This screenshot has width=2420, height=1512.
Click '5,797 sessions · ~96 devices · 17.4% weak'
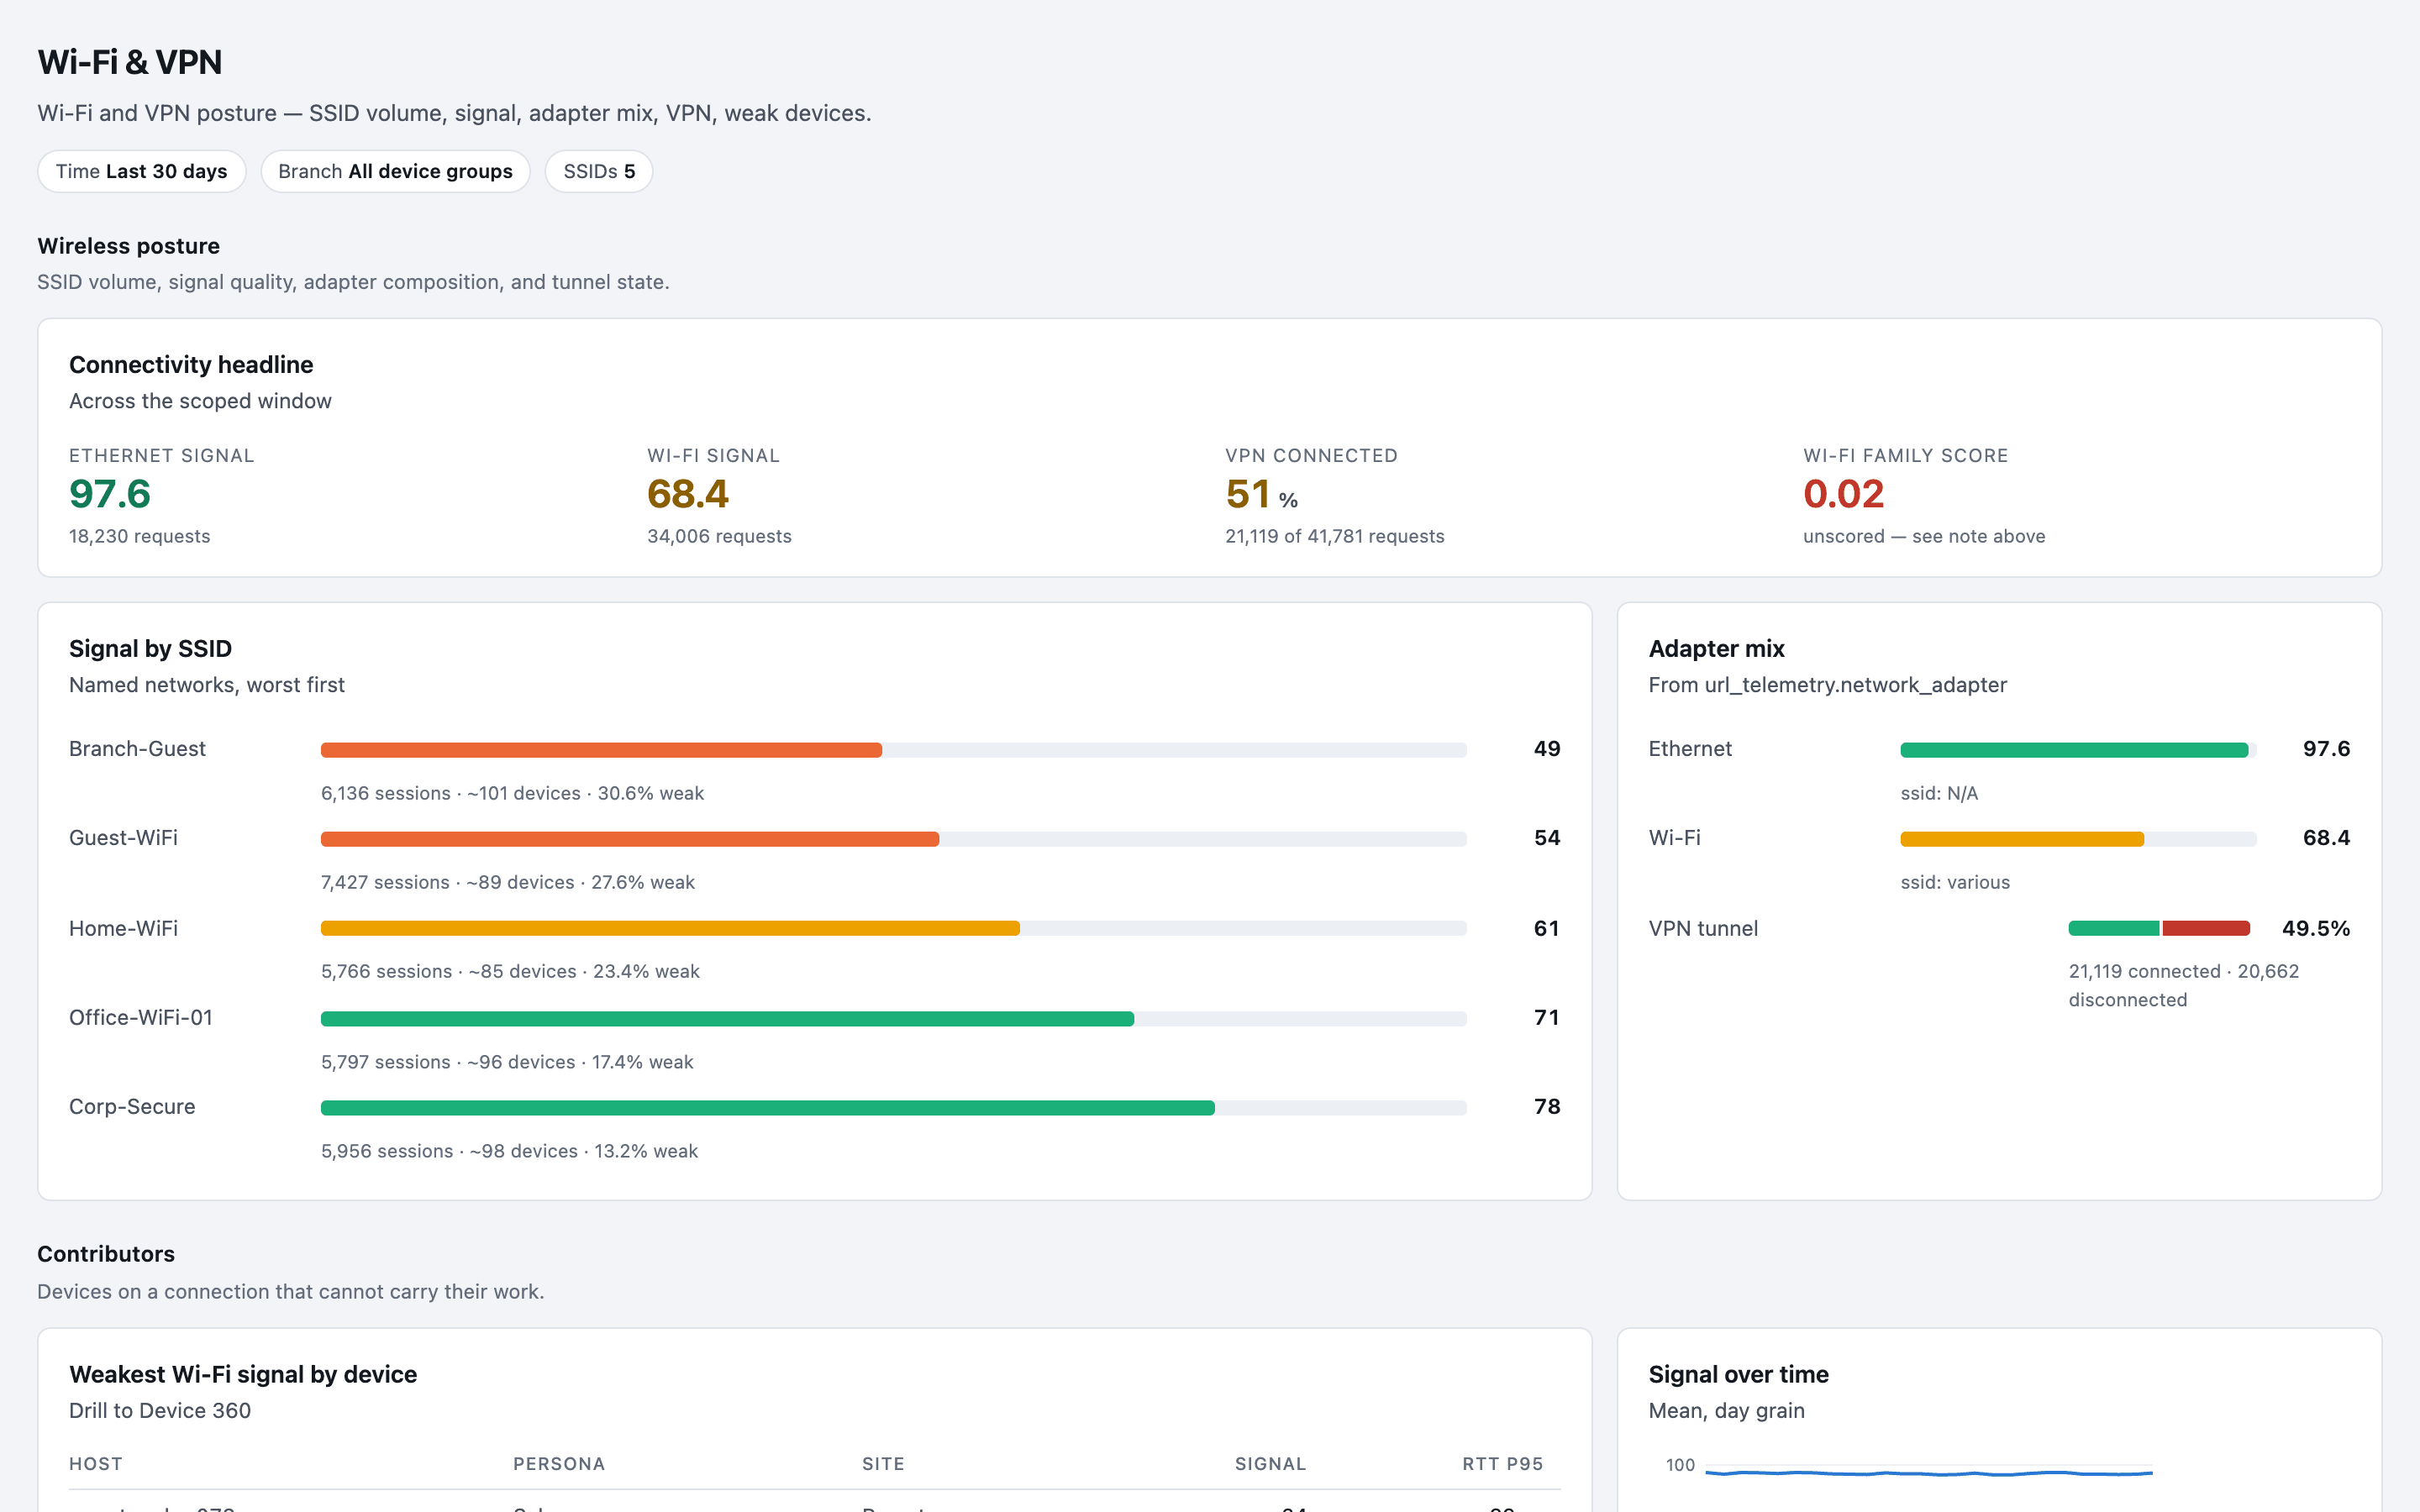507,1062
